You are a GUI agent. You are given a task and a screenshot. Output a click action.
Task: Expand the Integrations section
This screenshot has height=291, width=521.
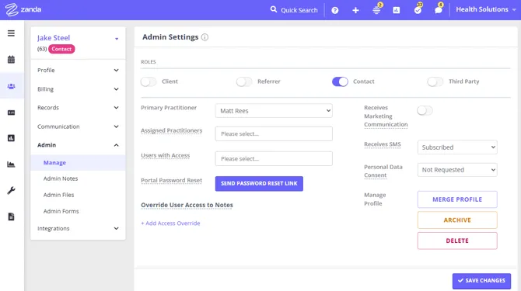[x=78, y=228]
